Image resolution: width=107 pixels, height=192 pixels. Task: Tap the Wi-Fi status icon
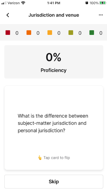pos(23,3)
